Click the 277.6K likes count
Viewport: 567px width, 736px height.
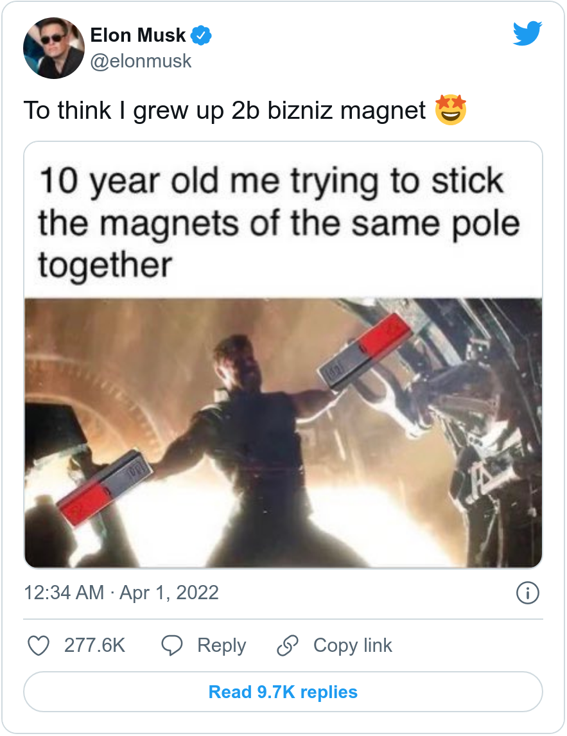coord(94,645)
